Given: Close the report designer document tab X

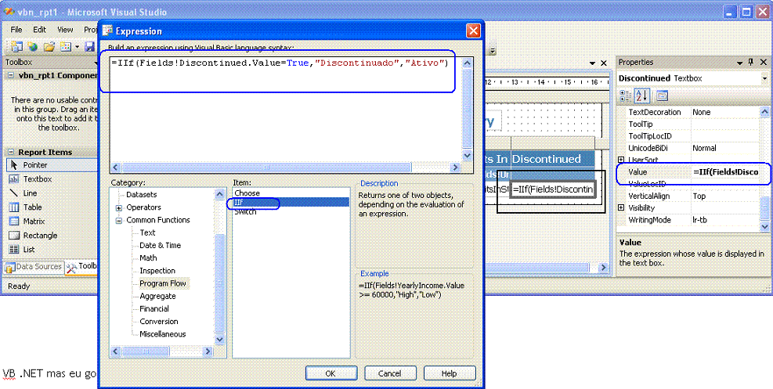Looking at the screenshot, I should coord(604,63).
